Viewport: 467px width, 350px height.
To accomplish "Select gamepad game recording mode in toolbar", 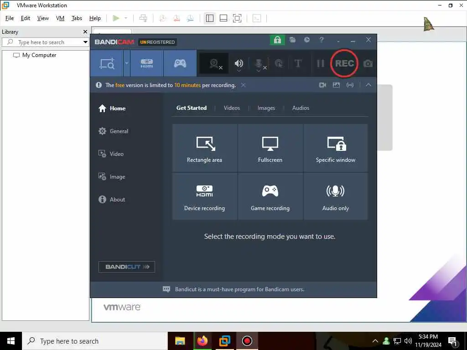I will 180,63.
